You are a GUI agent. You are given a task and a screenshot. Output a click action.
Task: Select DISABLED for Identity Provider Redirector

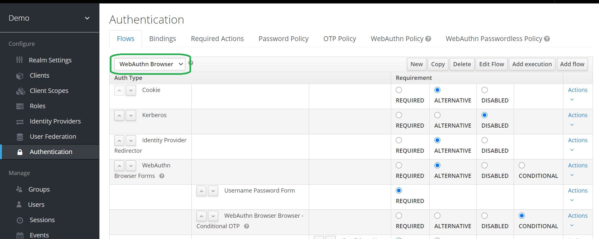(x=484, y=140)
